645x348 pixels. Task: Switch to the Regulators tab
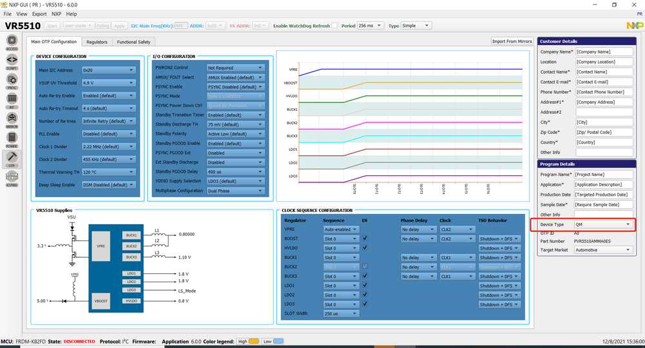pos(97,42)
